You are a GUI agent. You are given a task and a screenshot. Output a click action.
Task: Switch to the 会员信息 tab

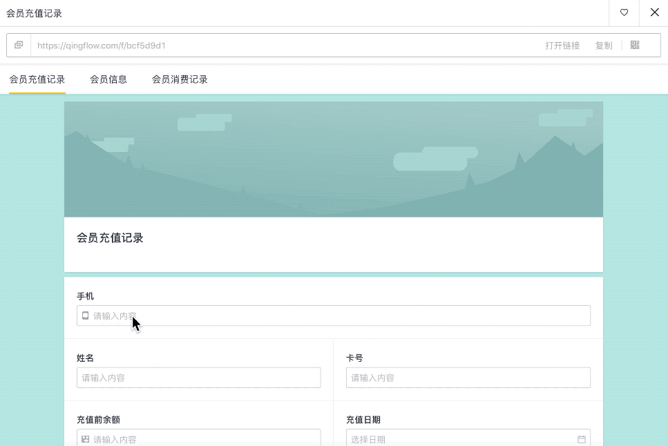click(108, 79)
